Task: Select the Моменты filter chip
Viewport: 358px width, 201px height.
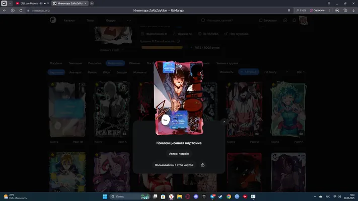Action: tap(140, 72)
